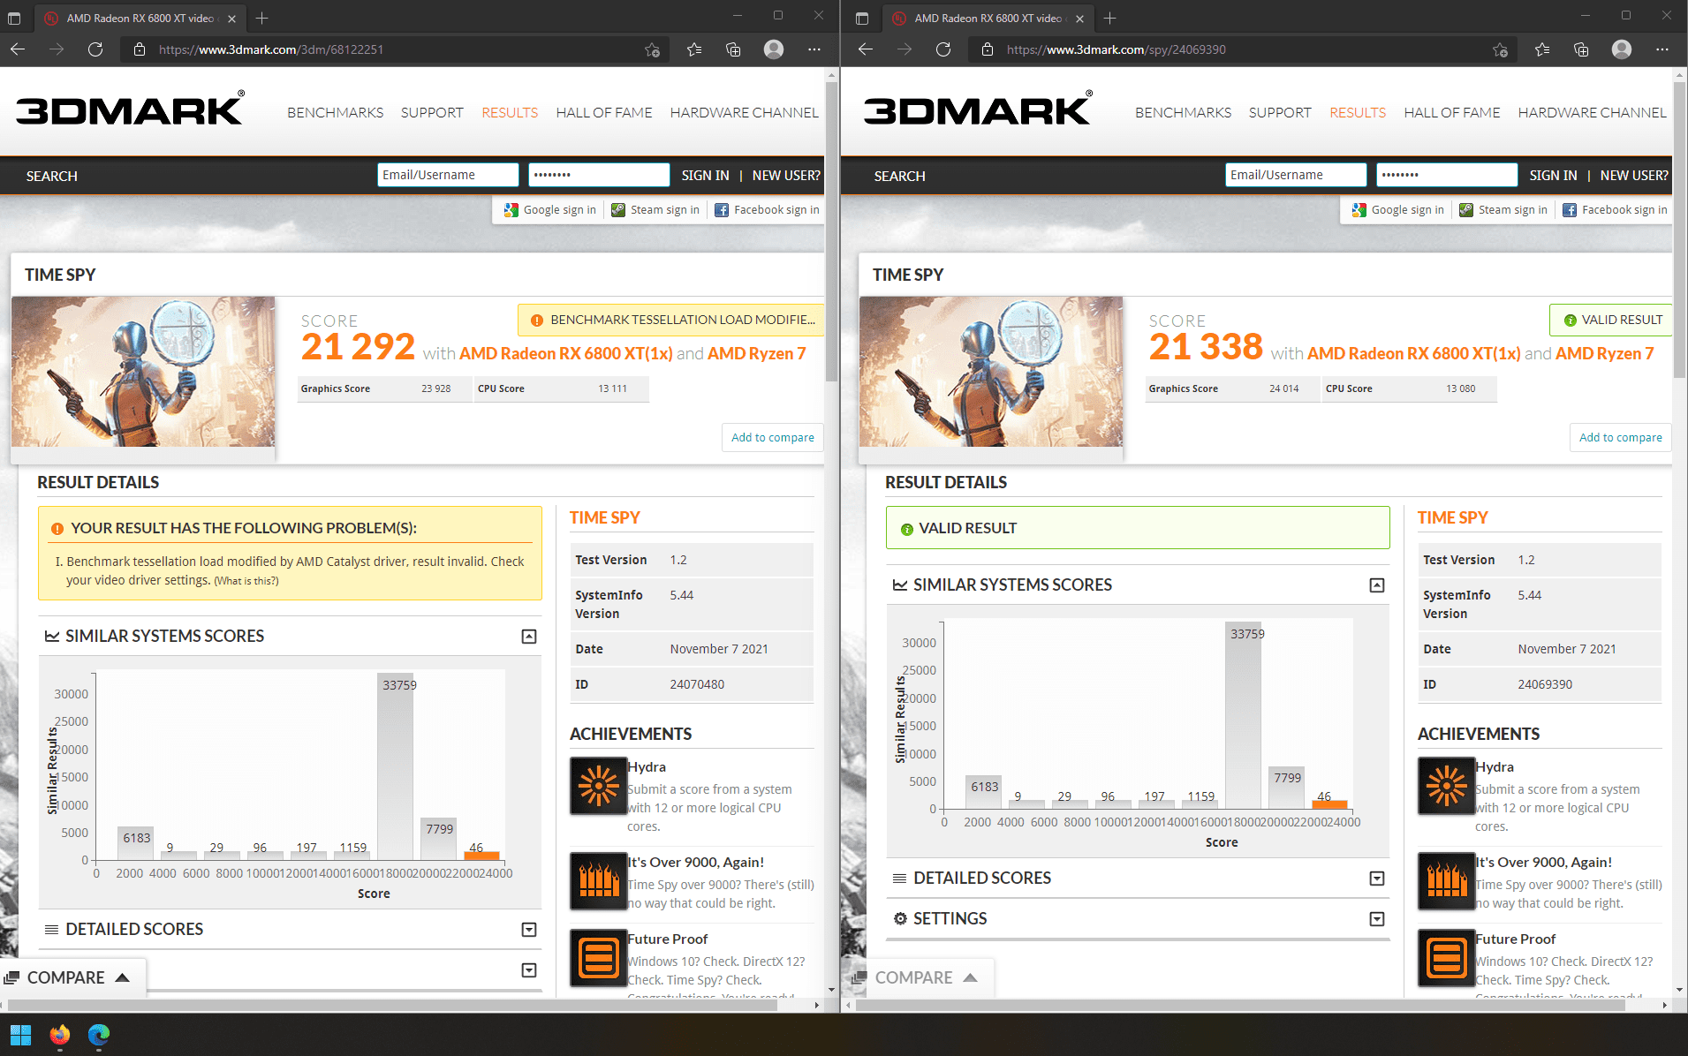Click Google sign in in left window
The image size is (1688, 1056).
(550, 210)
